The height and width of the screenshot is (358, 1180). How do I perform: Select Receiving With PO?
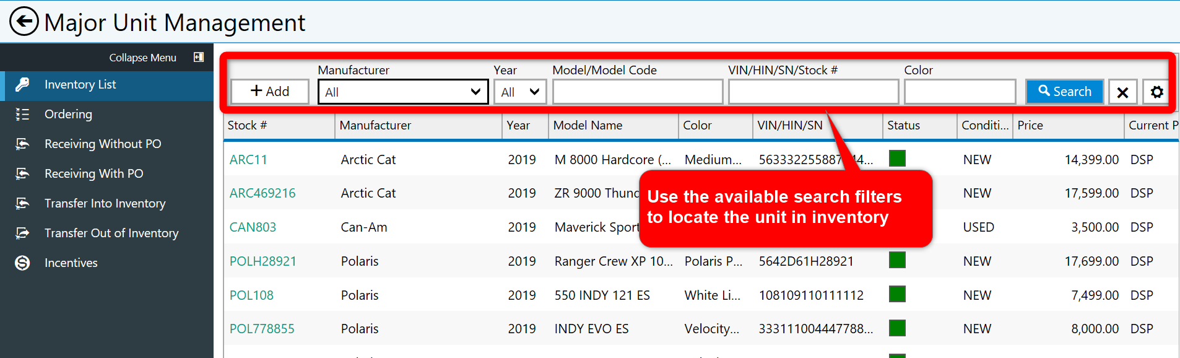click(106, 173)
